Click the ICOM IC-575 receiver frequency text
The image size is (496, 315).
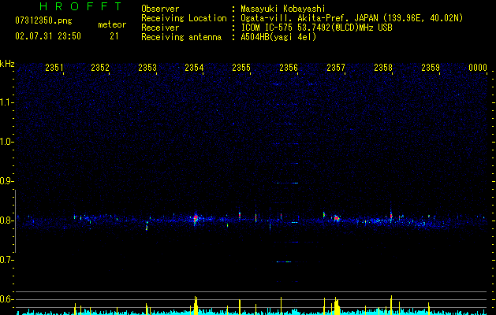(316, 28)
